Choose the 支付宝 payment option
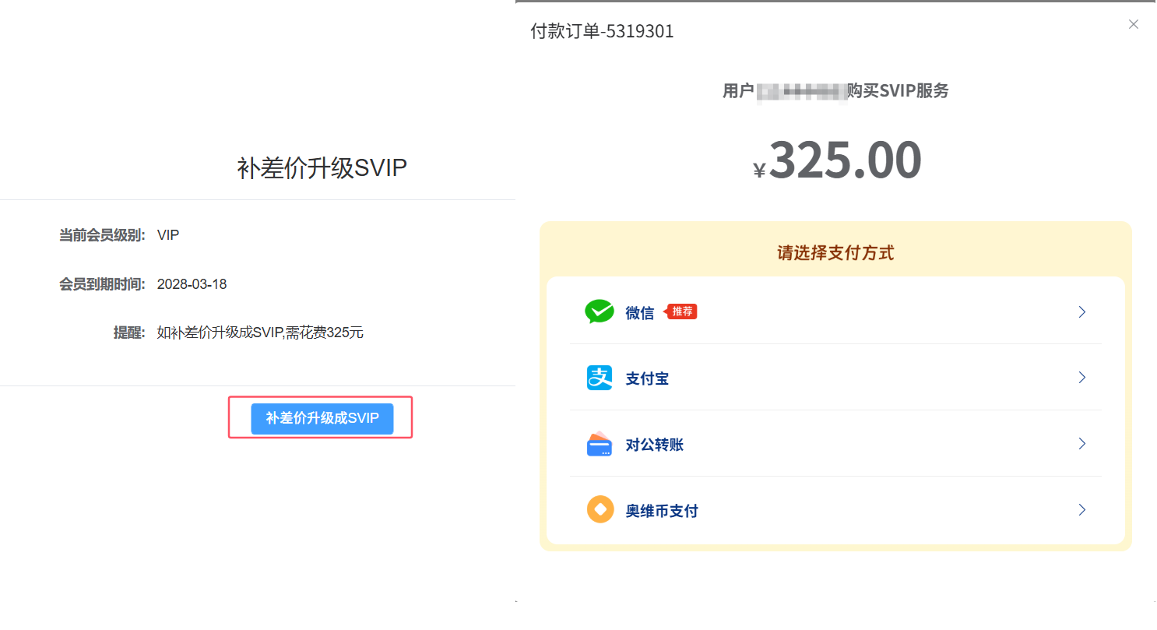Image resolution: width=1157 pixels, height=630 pixels. (x=647, y=379)
